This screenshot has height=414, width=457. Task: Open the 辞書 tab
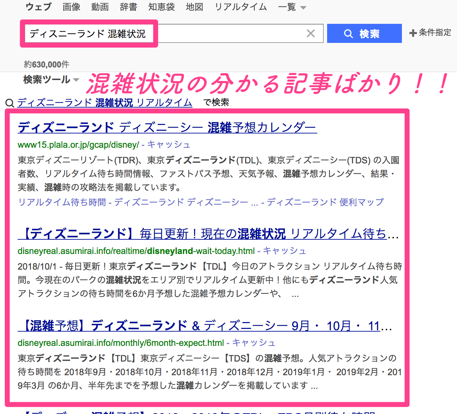click(x=129, y=7)
